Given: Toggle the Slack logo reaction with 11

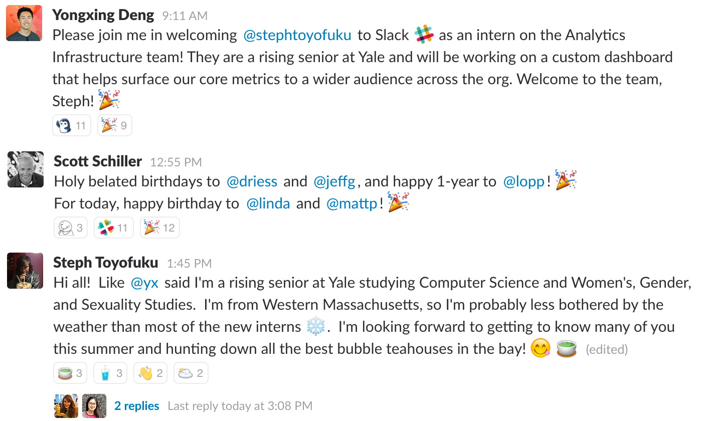Looking at the screenshot, I should pos(113,228).
